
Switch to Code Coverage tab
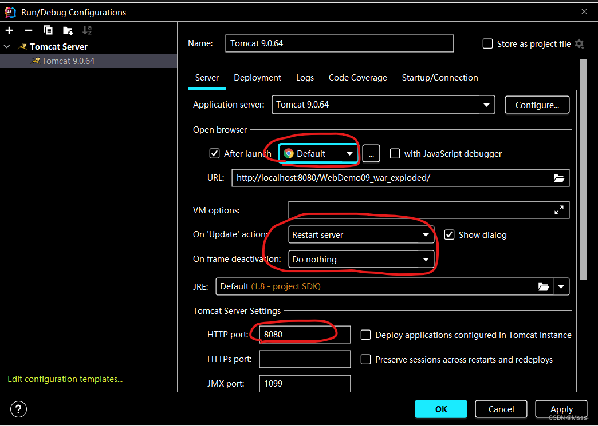point(358,78)
